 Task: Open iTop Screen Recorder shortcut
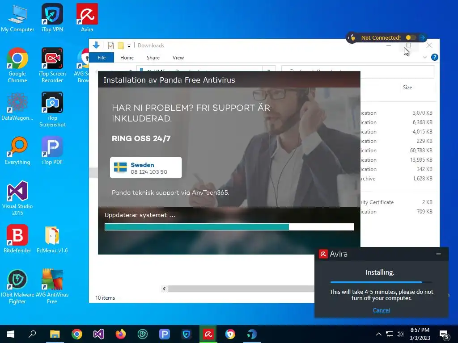(52, 65)
